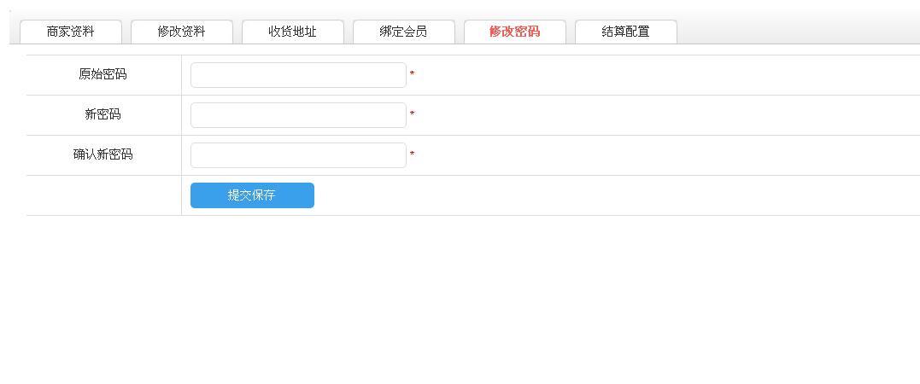Go to the 收货地址 tab

[x=293, y=32]
